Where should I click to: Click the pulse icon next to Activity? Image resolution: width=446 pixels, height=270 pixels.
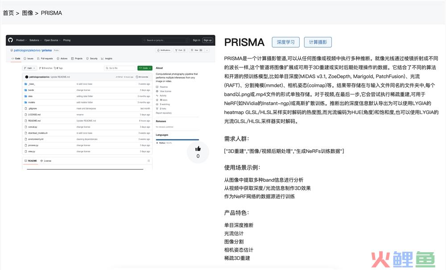[x=157, y=95]
